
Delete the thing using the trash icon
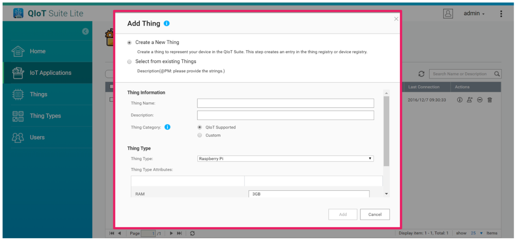[490, 100]
